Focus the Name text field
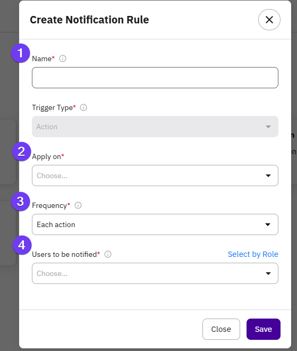The width and height of the screenshot is (297, 351). (x=155, y=78)
